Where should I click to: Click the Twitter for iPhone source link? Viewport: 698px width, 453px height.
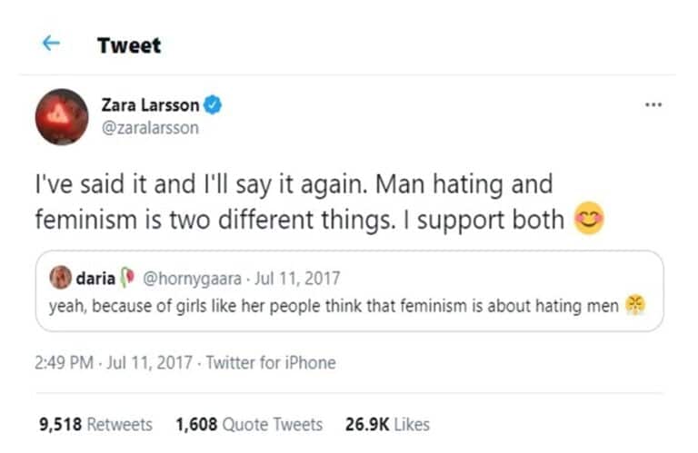tap(270, 363)
